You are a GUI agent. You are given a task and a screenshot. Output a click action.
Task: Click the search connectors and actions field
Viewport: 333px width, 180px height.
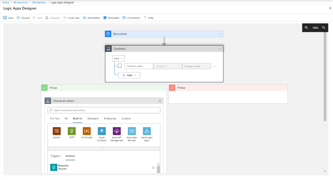(104, 110)
